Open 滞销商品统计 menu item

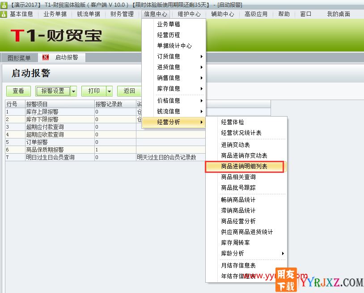pos(246,210)
